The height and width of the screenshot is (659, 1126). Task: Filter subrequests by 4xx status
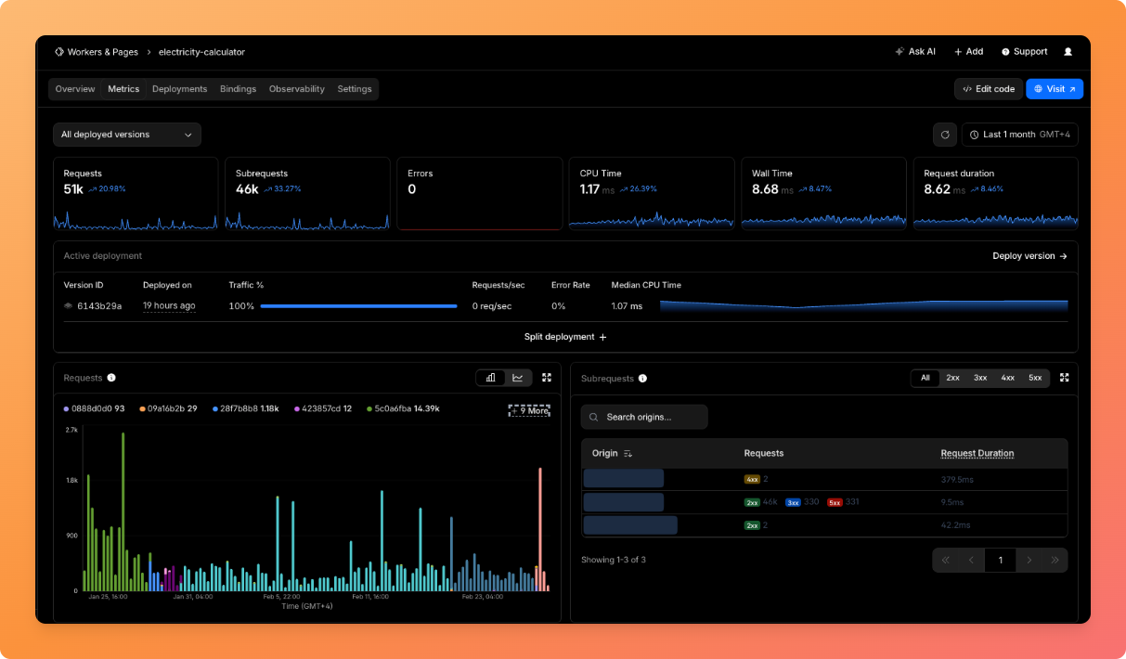pyautogui.click(x=1007, y=378)
